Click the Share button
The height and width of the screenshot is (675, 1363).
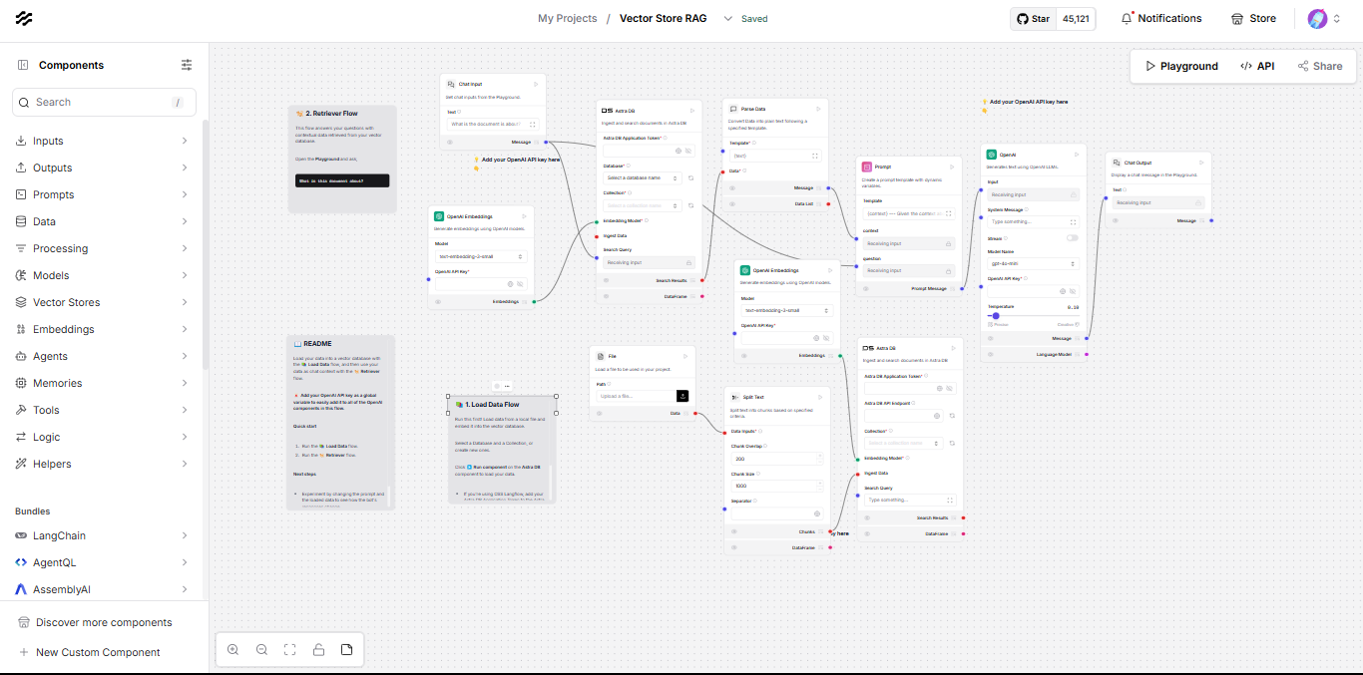1319,66
